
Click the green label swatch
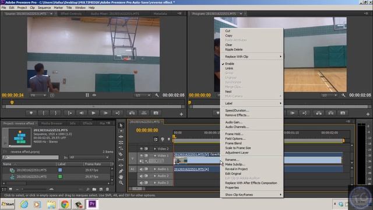click(x=60, y=177)
